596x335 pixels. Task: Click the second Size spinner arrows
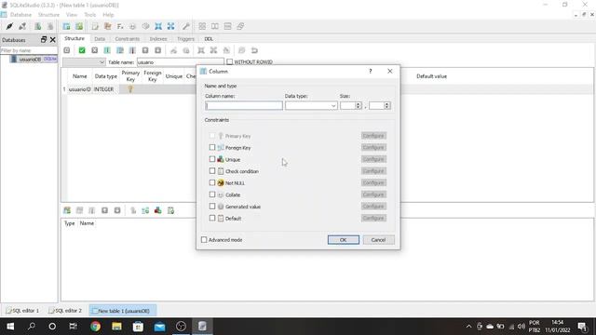(387, 105)
